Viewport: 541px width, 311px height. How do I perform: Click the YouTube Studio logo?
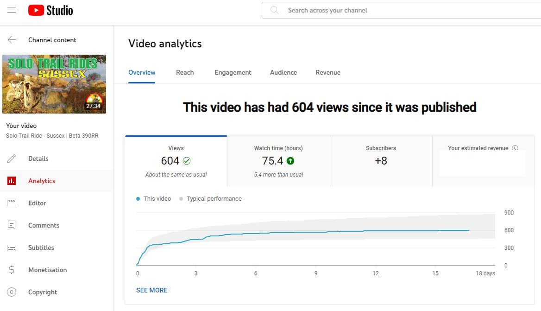[x=50, y=10]
